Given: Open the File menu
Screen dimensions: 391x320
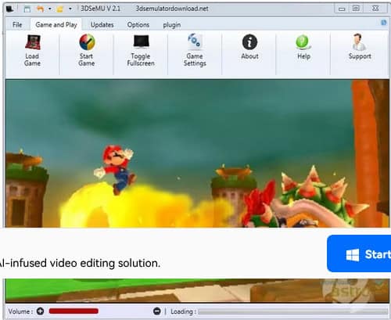Looking at the screenshot, I should [x=17, y=25].
